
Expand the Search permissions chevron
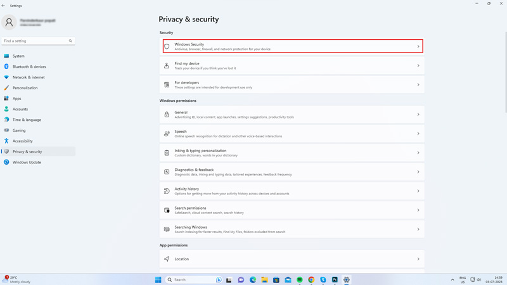(418, 210)
